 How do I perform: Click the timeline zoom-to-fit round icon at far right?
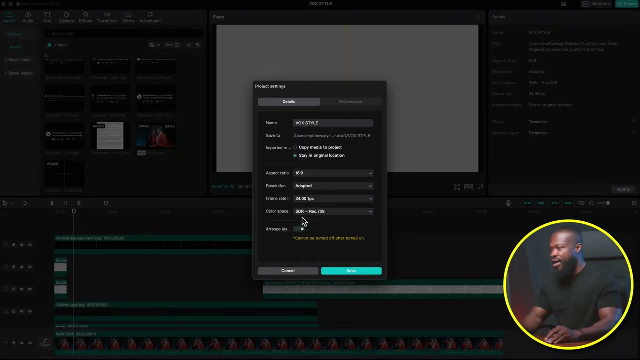[x=634, y=203]
